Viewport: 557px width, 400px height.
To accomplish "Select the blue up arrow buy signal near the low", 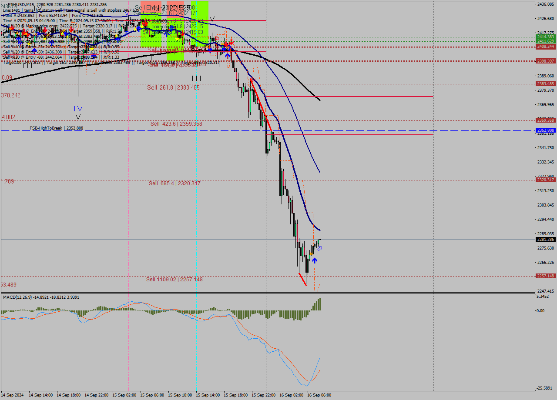I will [315, 260].
